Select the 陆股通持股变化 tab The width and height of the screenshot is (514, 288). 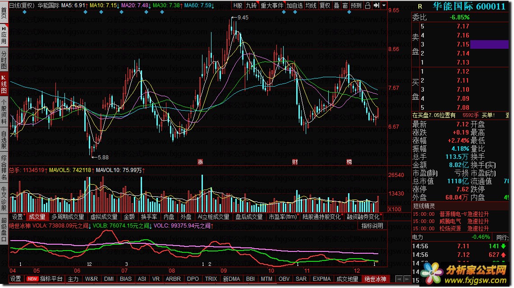(x=321, y=217)
